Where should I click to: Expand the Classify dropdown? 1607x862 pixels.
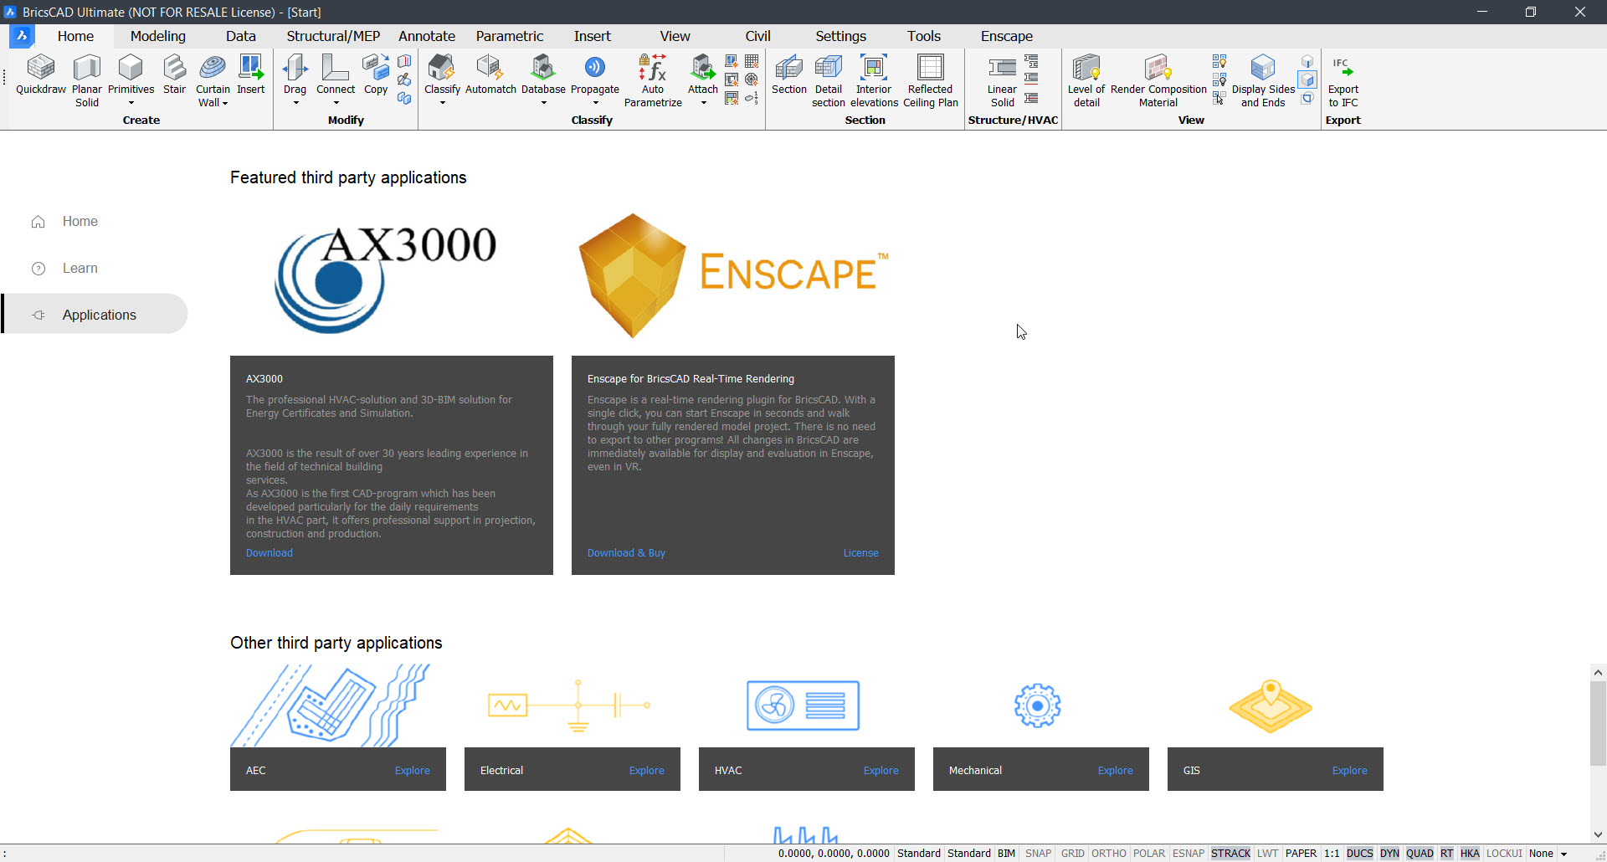point(443,103)
